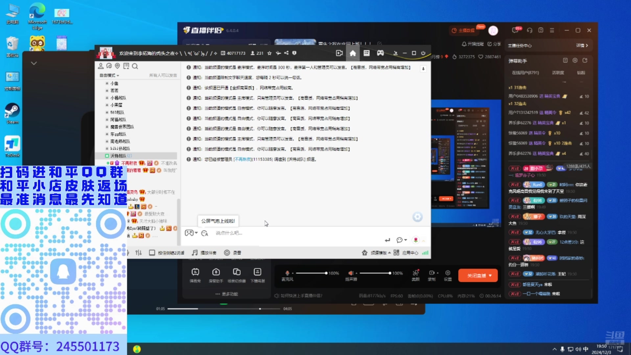Click the settings icon in 弹幕助手 panel
Viewport: 631px width, 355px height.
tap(575, 60)
